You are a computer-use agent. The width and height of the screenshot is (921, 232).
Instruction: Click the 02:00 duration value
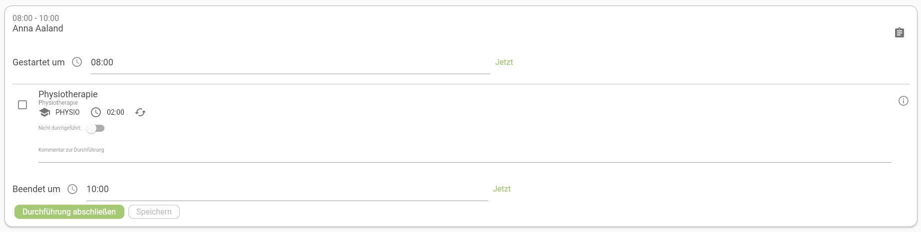tap(115, 112)
